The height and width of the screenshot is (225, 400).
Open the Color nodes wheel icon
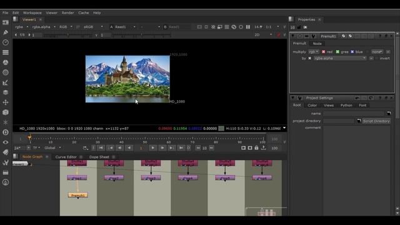pos(6,62)
